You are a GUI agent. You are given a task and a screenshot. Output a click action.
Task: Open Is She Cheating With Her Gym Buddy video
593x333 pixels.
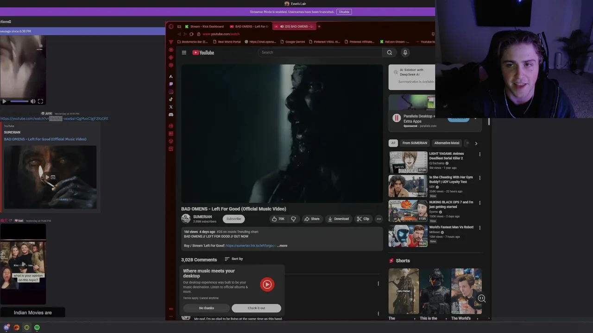(408, 186)
